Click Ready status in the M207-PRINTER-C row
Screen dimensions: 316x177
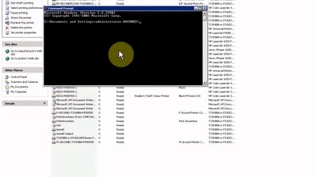point(120,92)
